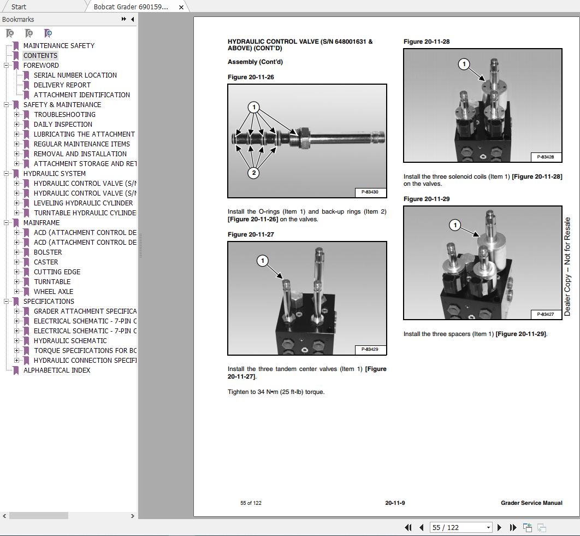Image resolution: width=580 pixels, height=536 pixels.
Task: Open page number dropdown 55 / 122
Action: (488, 527)
